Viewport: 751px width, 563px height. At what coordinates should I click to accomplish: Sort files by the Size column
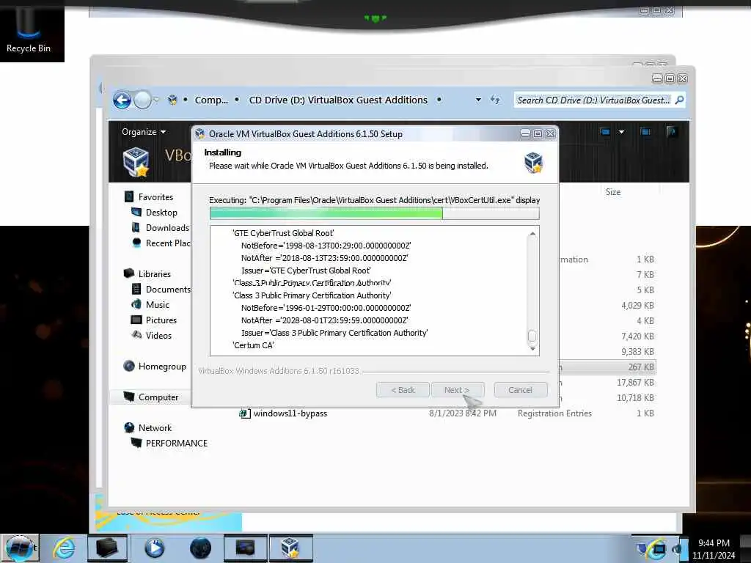point(612,192)
